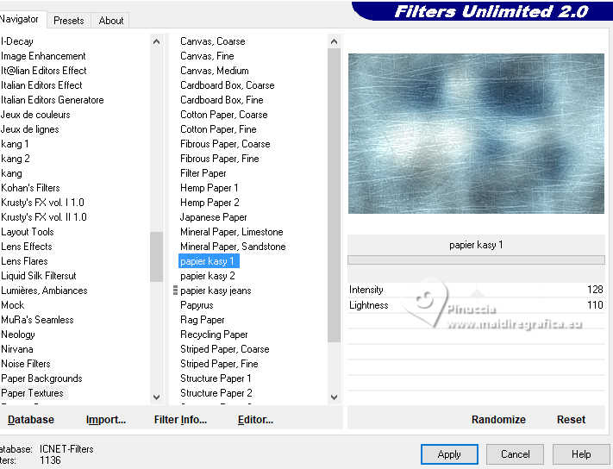
Task: Select the Nirvana category
Action: point(17,349)
